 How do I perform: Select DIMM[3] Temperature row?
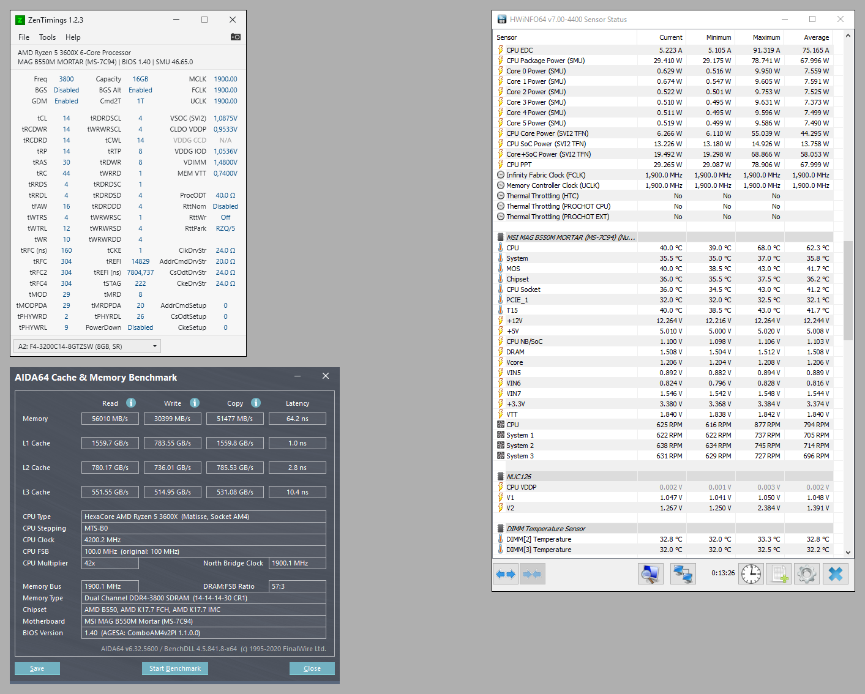click(x=664, y=550)
